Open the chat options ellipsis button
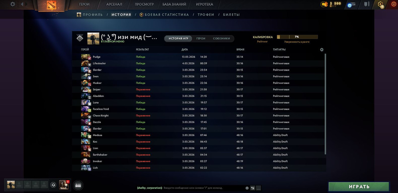The image size is (398, 193). 258,188
